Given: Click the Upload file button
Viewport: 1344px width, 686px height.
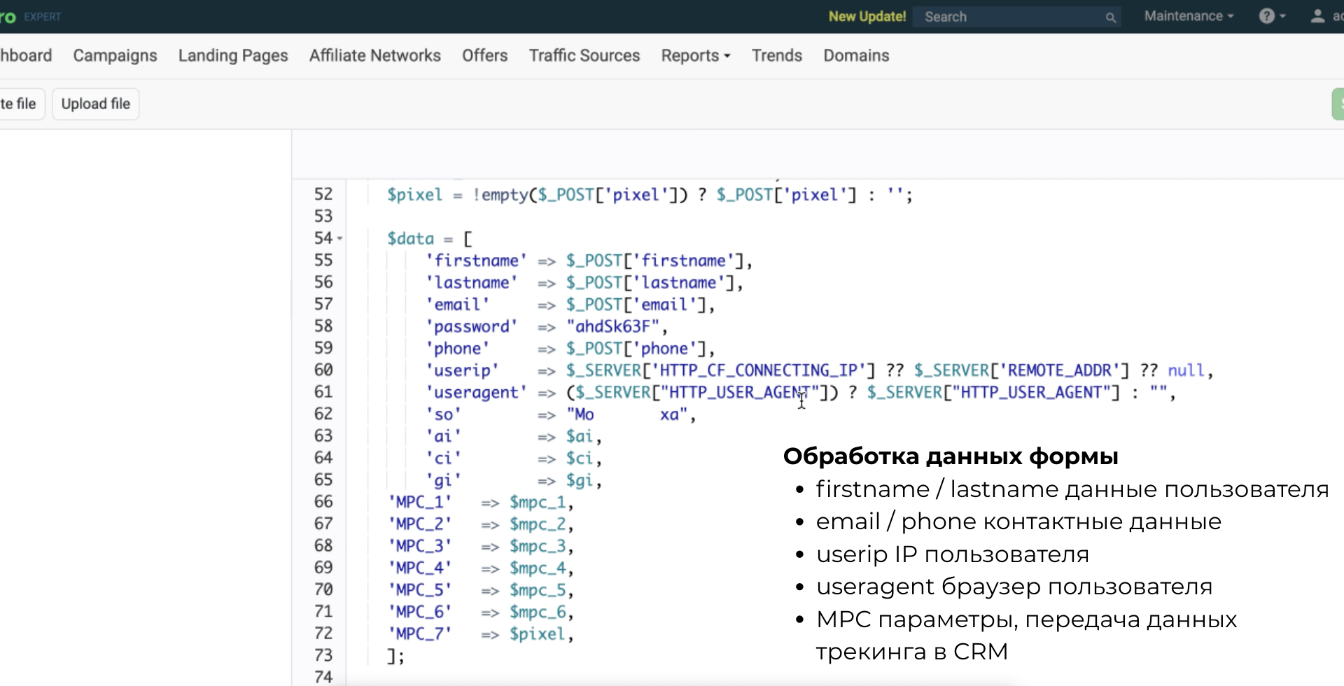Looking at the screenshot, I should [95, 103].
